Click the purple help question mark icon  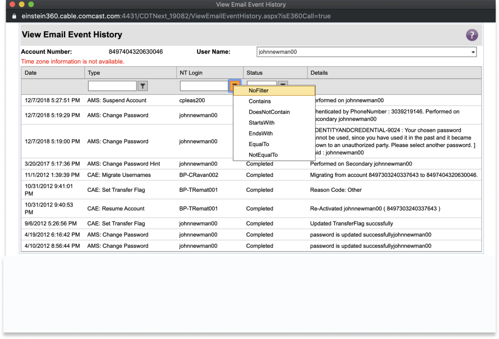[x=472, y=35]
